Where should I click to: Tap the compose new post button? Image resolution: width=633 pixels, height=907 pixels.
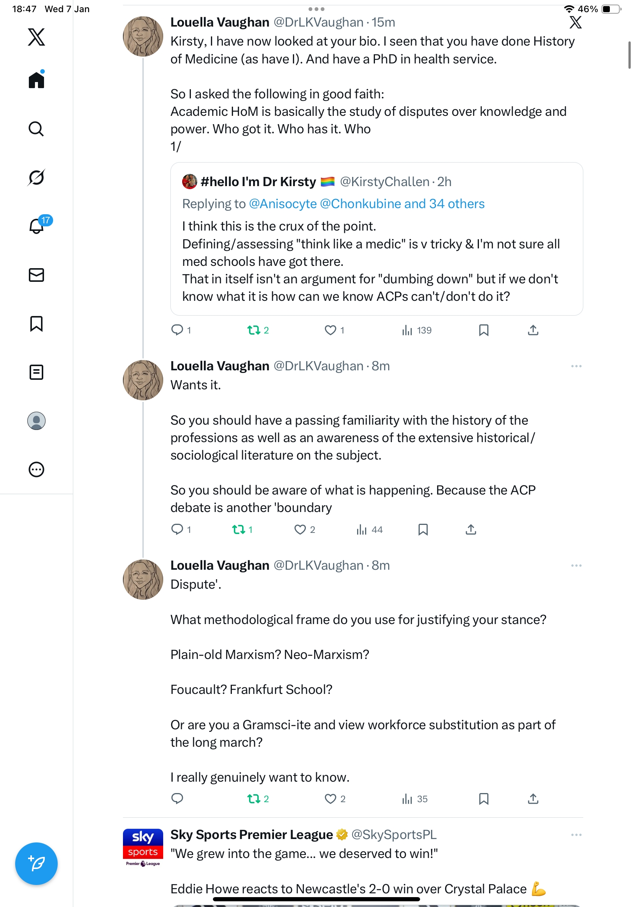pyautogui.click(x=36, y=863)
